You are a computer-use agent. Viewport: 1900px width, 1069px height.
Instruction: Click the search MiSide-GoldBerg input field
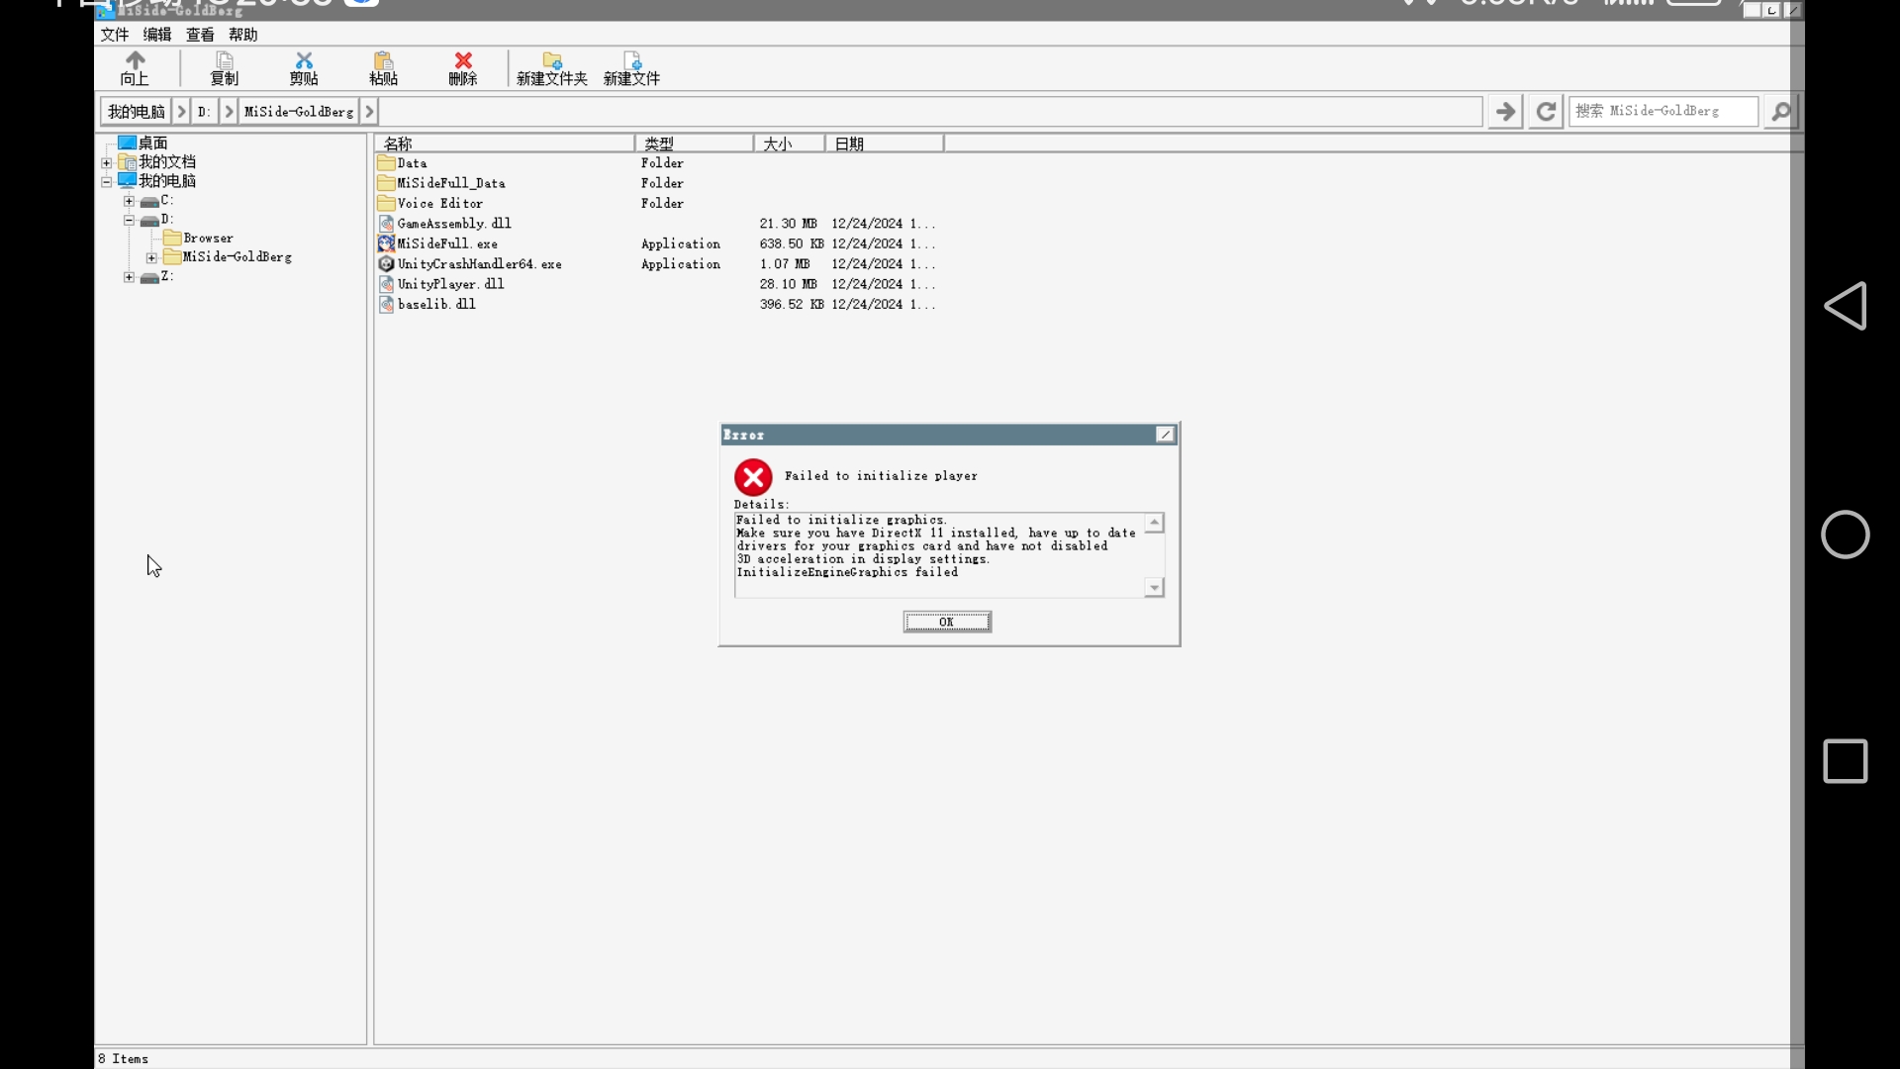click(x=1662, y=111)
